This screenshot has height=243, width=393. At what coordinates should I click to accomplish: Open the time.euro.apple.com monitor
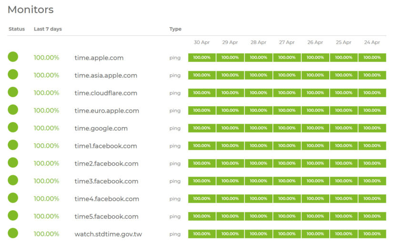(107, 111)
